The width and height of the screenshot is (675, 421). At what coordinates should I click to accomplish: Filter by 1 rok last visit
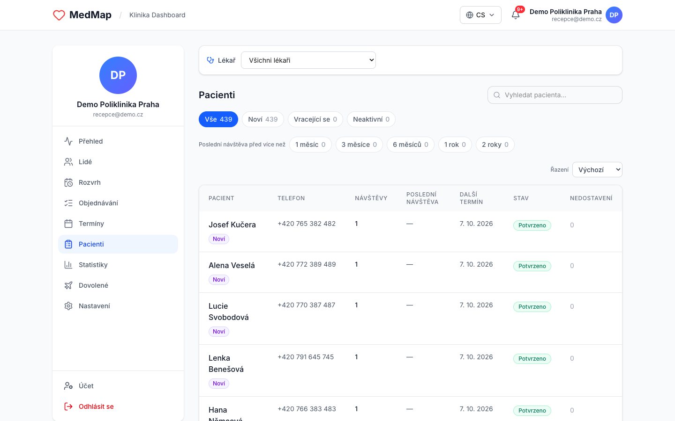(x=455, y=145)
